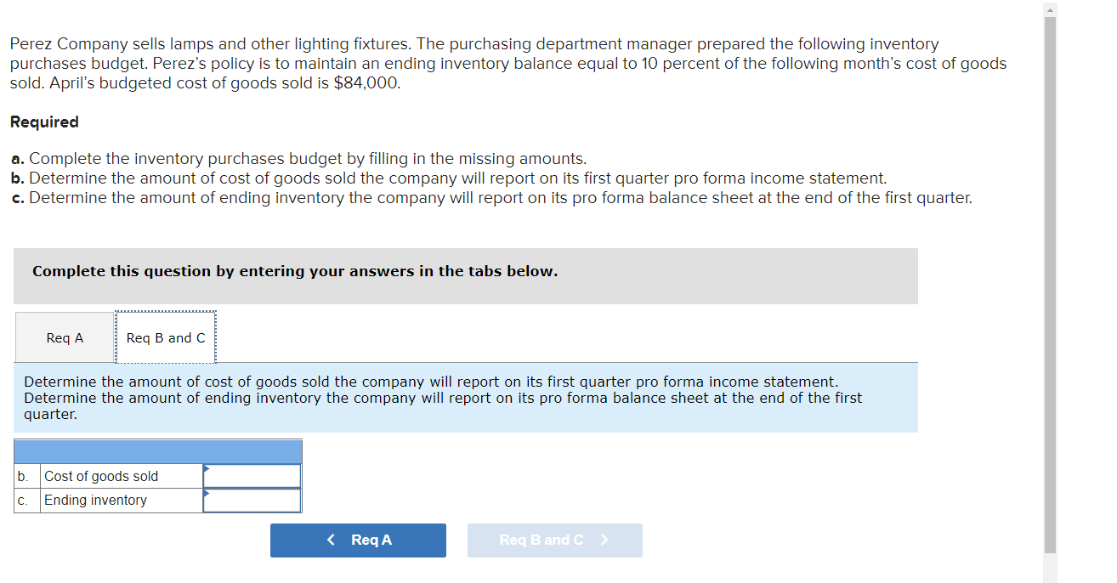Click the "Ending inventory" row label
Viewport: 1117px width, 583px height.
(95, 501)
